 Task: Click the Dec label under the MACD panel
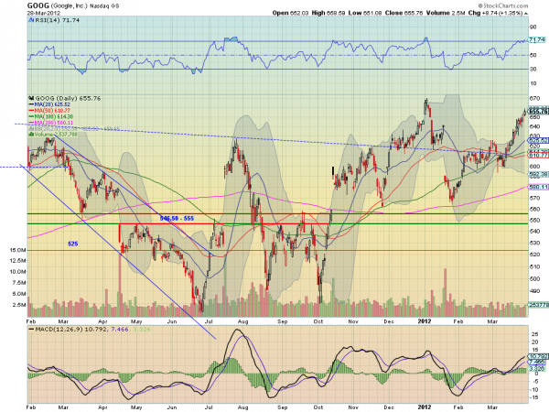click(x=389, y=407)
